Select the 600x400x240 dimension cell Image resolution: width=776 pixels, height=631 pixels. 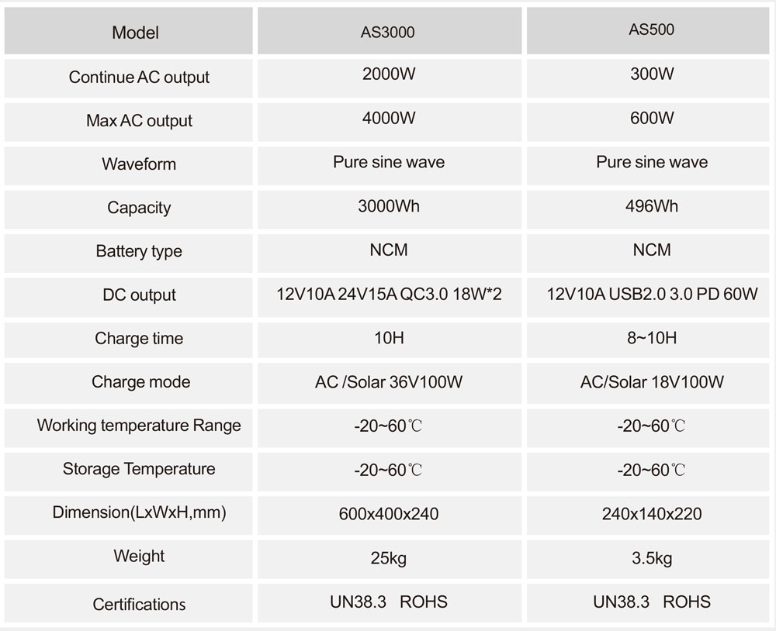click(x=389, y=514)
